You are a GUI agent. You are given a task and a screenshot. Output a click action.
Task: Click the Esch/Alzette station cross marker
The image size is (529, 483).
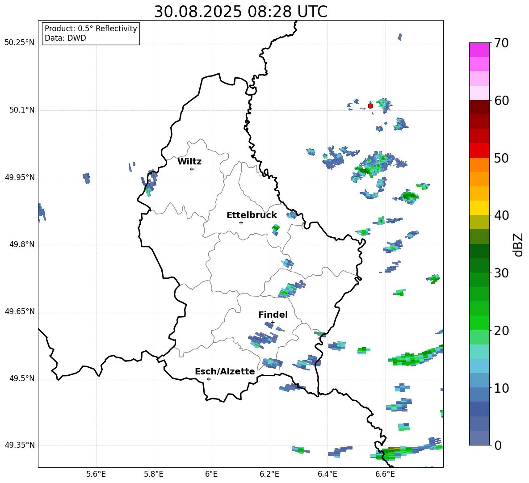pyautogui.click(x=209, y=379)
